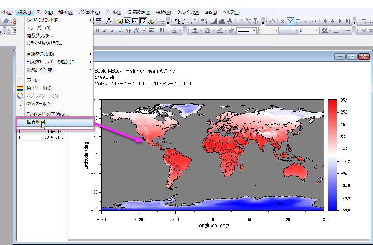Click the color scale (色スケール) icon in menu
The image size is (373, 245).
pos(20,88)
